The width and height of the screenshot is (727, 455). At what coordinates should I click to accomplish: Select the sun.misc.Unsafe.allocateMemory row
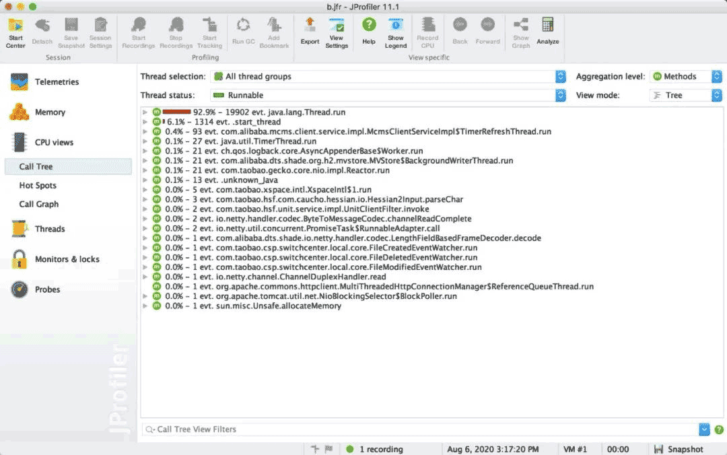(253, 306)
